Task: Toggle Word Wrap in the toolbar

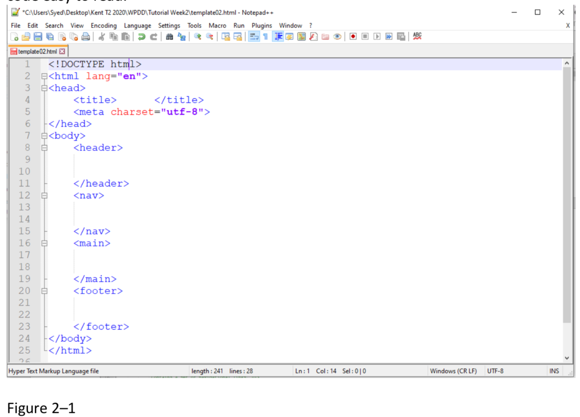Action: [x=254, y=37]
